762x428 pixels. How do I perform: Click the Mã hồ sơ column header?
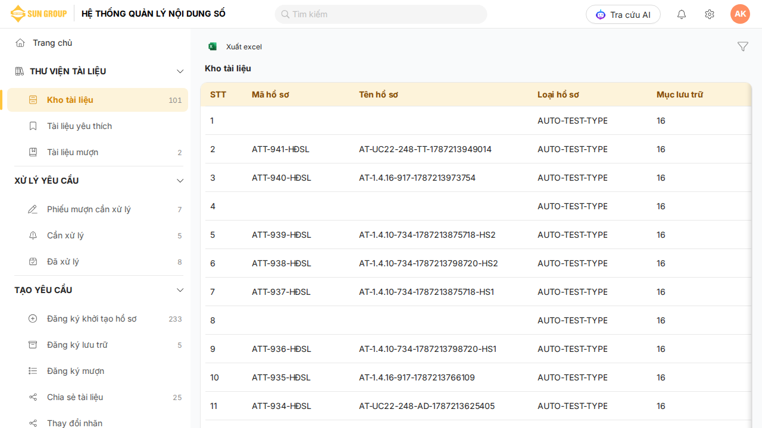[270, 95]
